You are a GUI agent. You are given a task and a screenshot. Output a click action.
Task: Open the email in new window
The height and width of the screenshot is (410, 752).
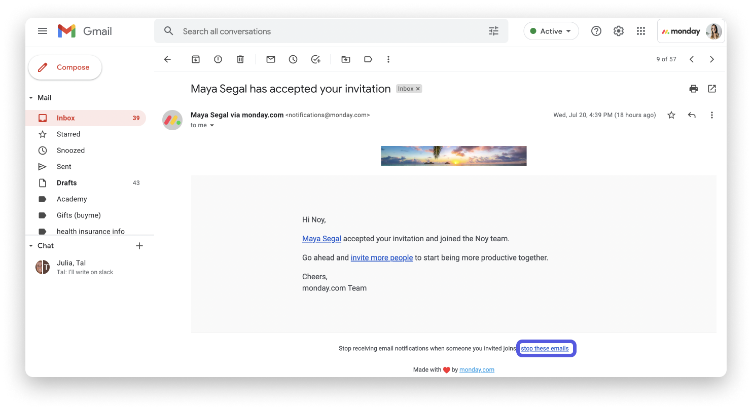tap(712, 89)
